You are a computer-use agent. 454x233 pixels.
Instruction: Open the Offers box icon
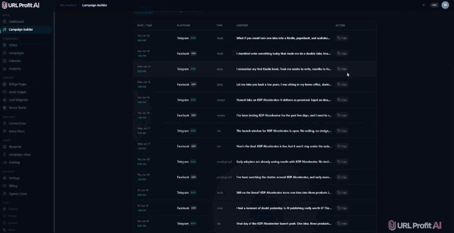pos(4,45)
